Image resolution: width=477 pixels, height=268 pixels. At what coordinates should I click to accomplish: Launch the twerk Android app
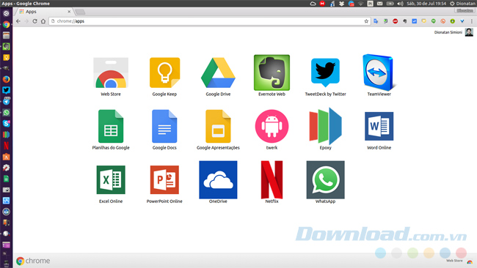tap(272, 126)
